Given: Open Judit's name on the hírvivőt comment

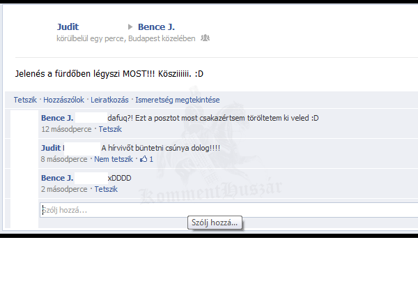Looking at the screenshot, I should (51, 148).
